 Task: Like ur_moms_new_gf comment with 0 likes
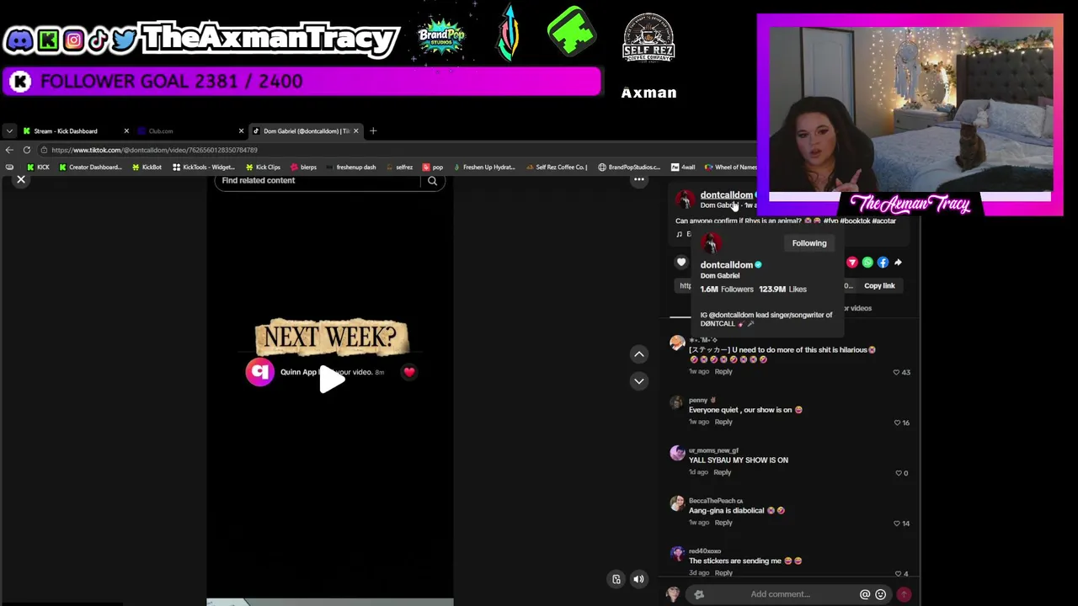pos(897,473)
